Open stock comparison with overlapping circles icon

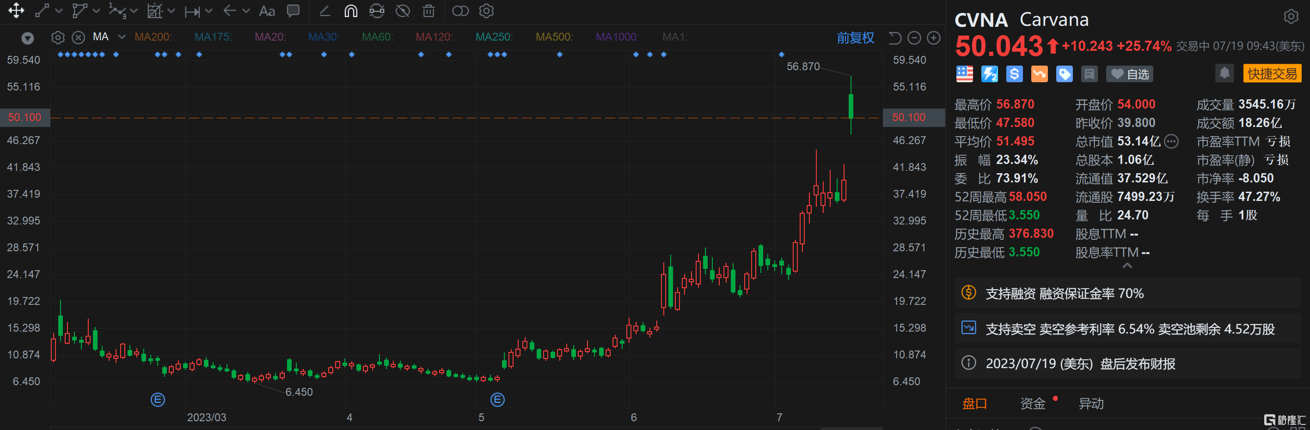pos(460,11)
